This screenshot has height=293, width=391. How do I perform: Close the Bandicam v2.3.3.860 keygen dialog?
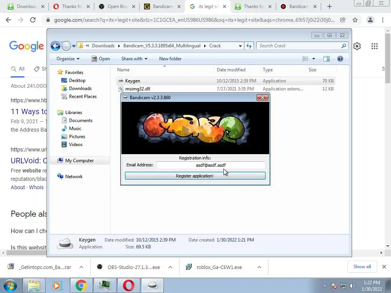[x=262, y=97]
